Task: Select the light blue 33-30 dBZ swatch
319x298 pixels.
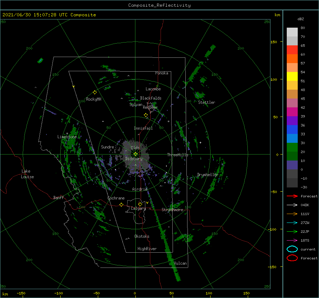Action: point(292,138)
